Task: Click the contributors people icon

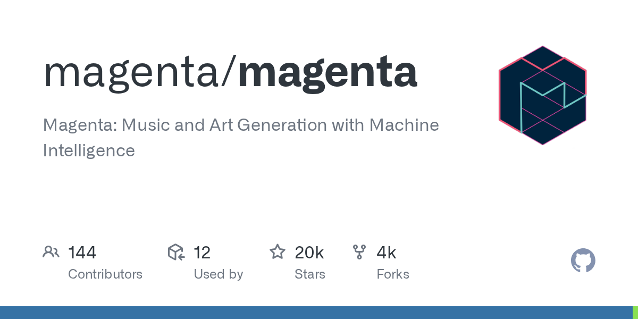Action: [x=51, y=252]
